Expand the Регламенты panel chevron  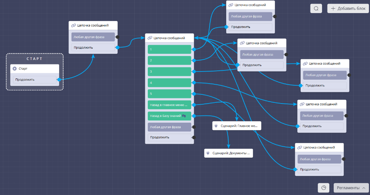coord(363,188)
